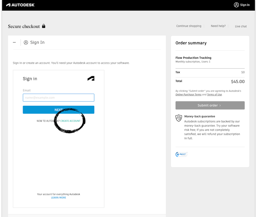The height and width of the screenshot is (217, 257).
Task: Click Submit order button
Action: [210, 105]
